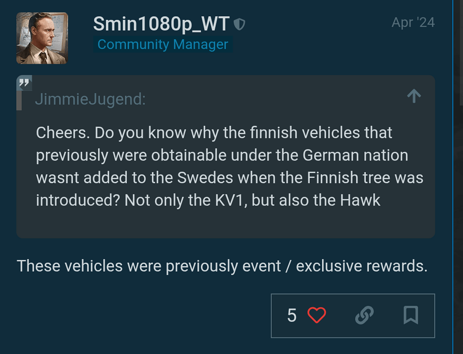This screenshot has height=354, width=463.
Task: Click the quotation mark icon on quote
Action: (x=24, y=83)
